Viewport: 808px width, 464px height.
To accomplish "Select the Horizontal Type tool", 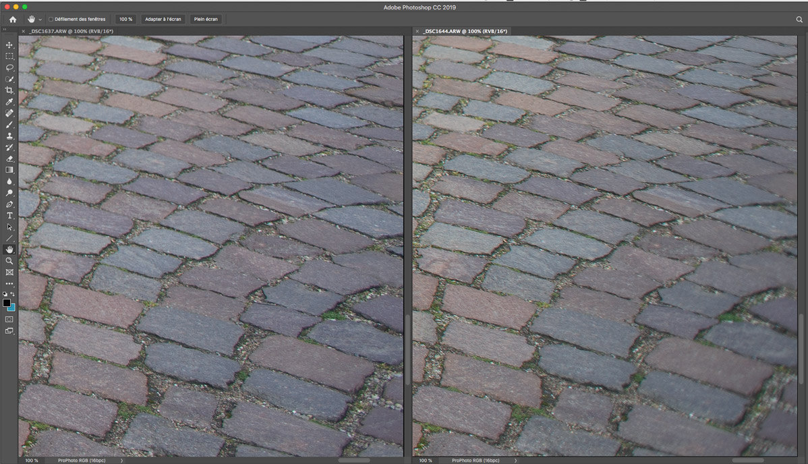I will pos(9,215).
